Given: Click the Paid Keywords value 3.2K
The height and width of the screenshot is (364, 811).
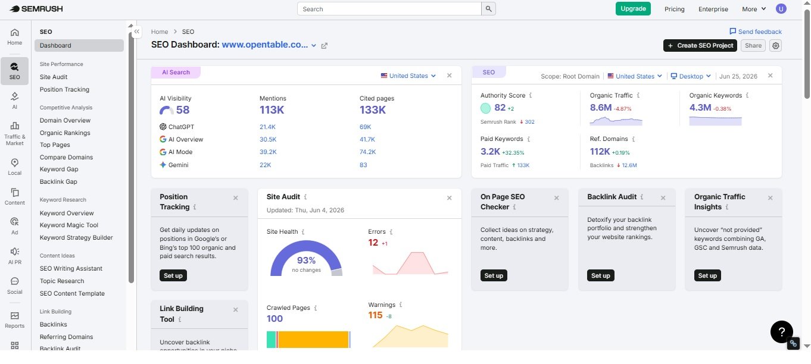Looking at the screenshot, I should (491, 152).
